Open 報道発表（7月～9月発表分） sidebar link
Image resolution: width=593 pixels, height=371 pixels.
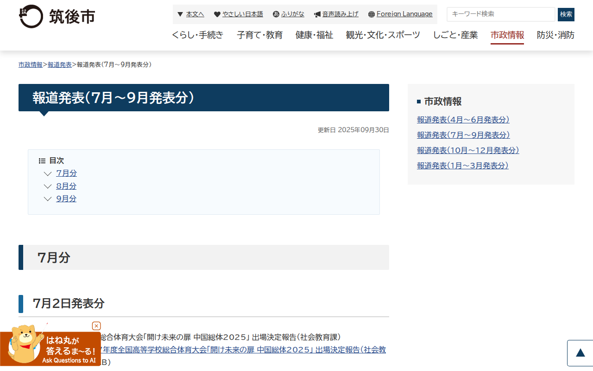coord(463,135)
